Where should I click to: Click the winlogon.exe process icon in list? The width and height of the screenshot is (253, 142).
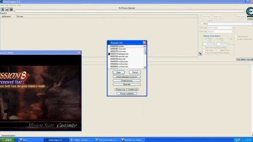pyautogui.click(x=109, y=54)
